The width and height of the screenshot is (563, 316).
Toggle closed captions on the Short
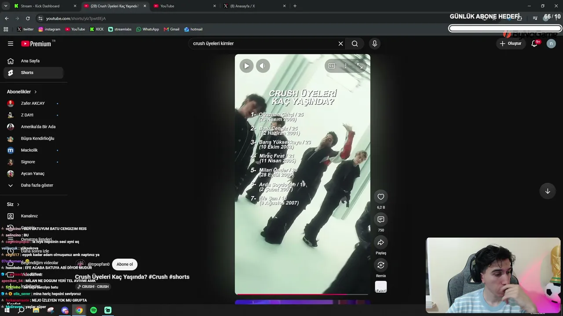(x=332, y=66)
